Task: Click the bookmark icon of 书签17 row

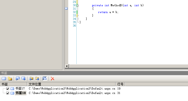Action: tap(12, 89)
